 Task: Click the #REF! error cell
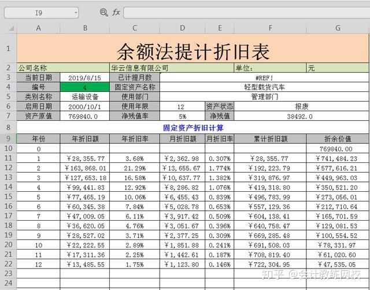265,77
